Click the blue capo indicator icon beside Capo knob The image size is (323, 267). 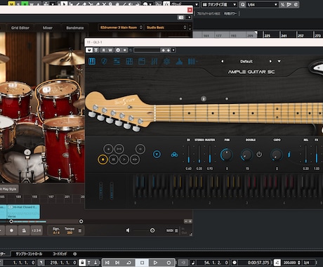[x=289, y=155]
